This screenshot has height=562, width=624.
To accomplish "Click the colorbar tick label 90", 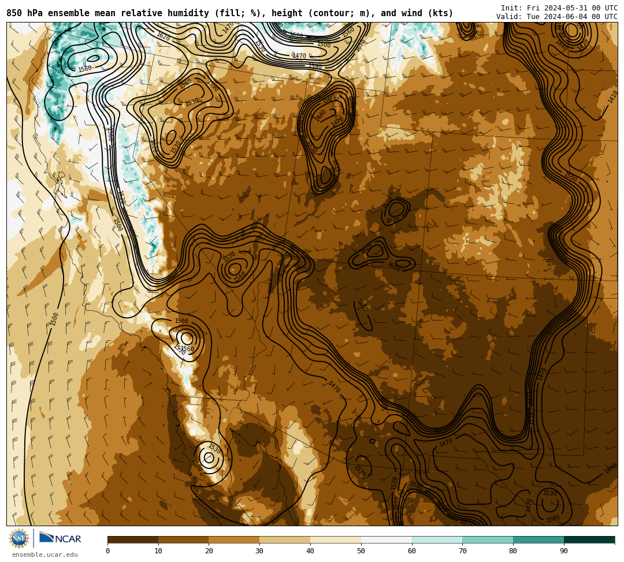I will [x=564, y=551].
